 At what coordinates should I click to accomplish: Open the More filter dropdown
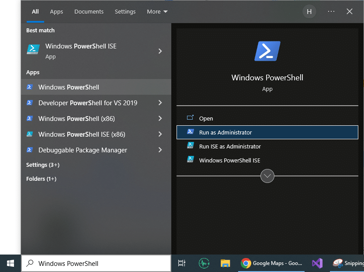157,12
